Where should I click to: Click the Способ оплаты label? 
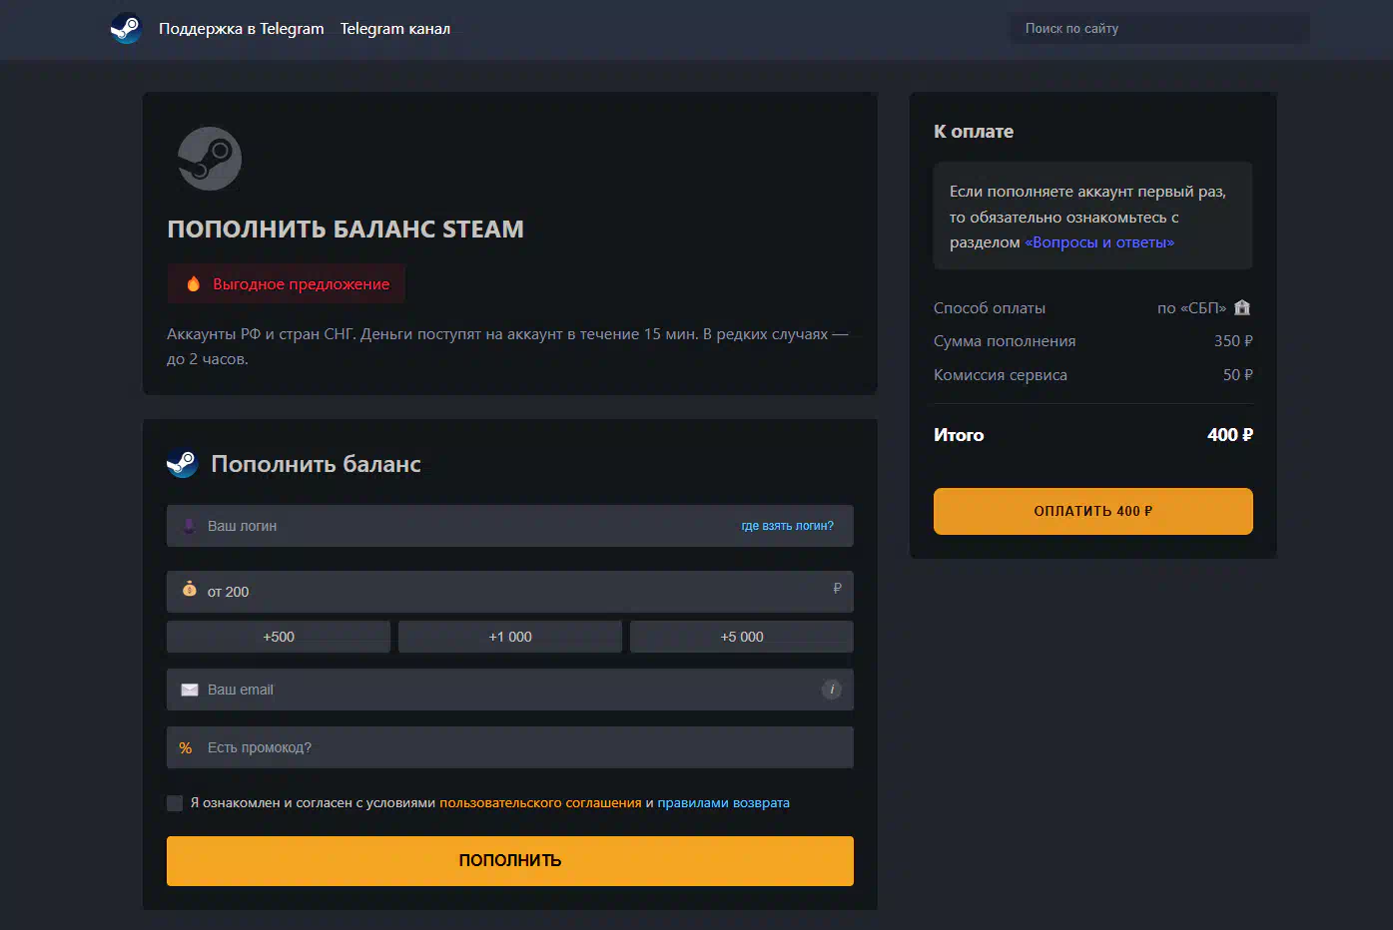point(990,308)
